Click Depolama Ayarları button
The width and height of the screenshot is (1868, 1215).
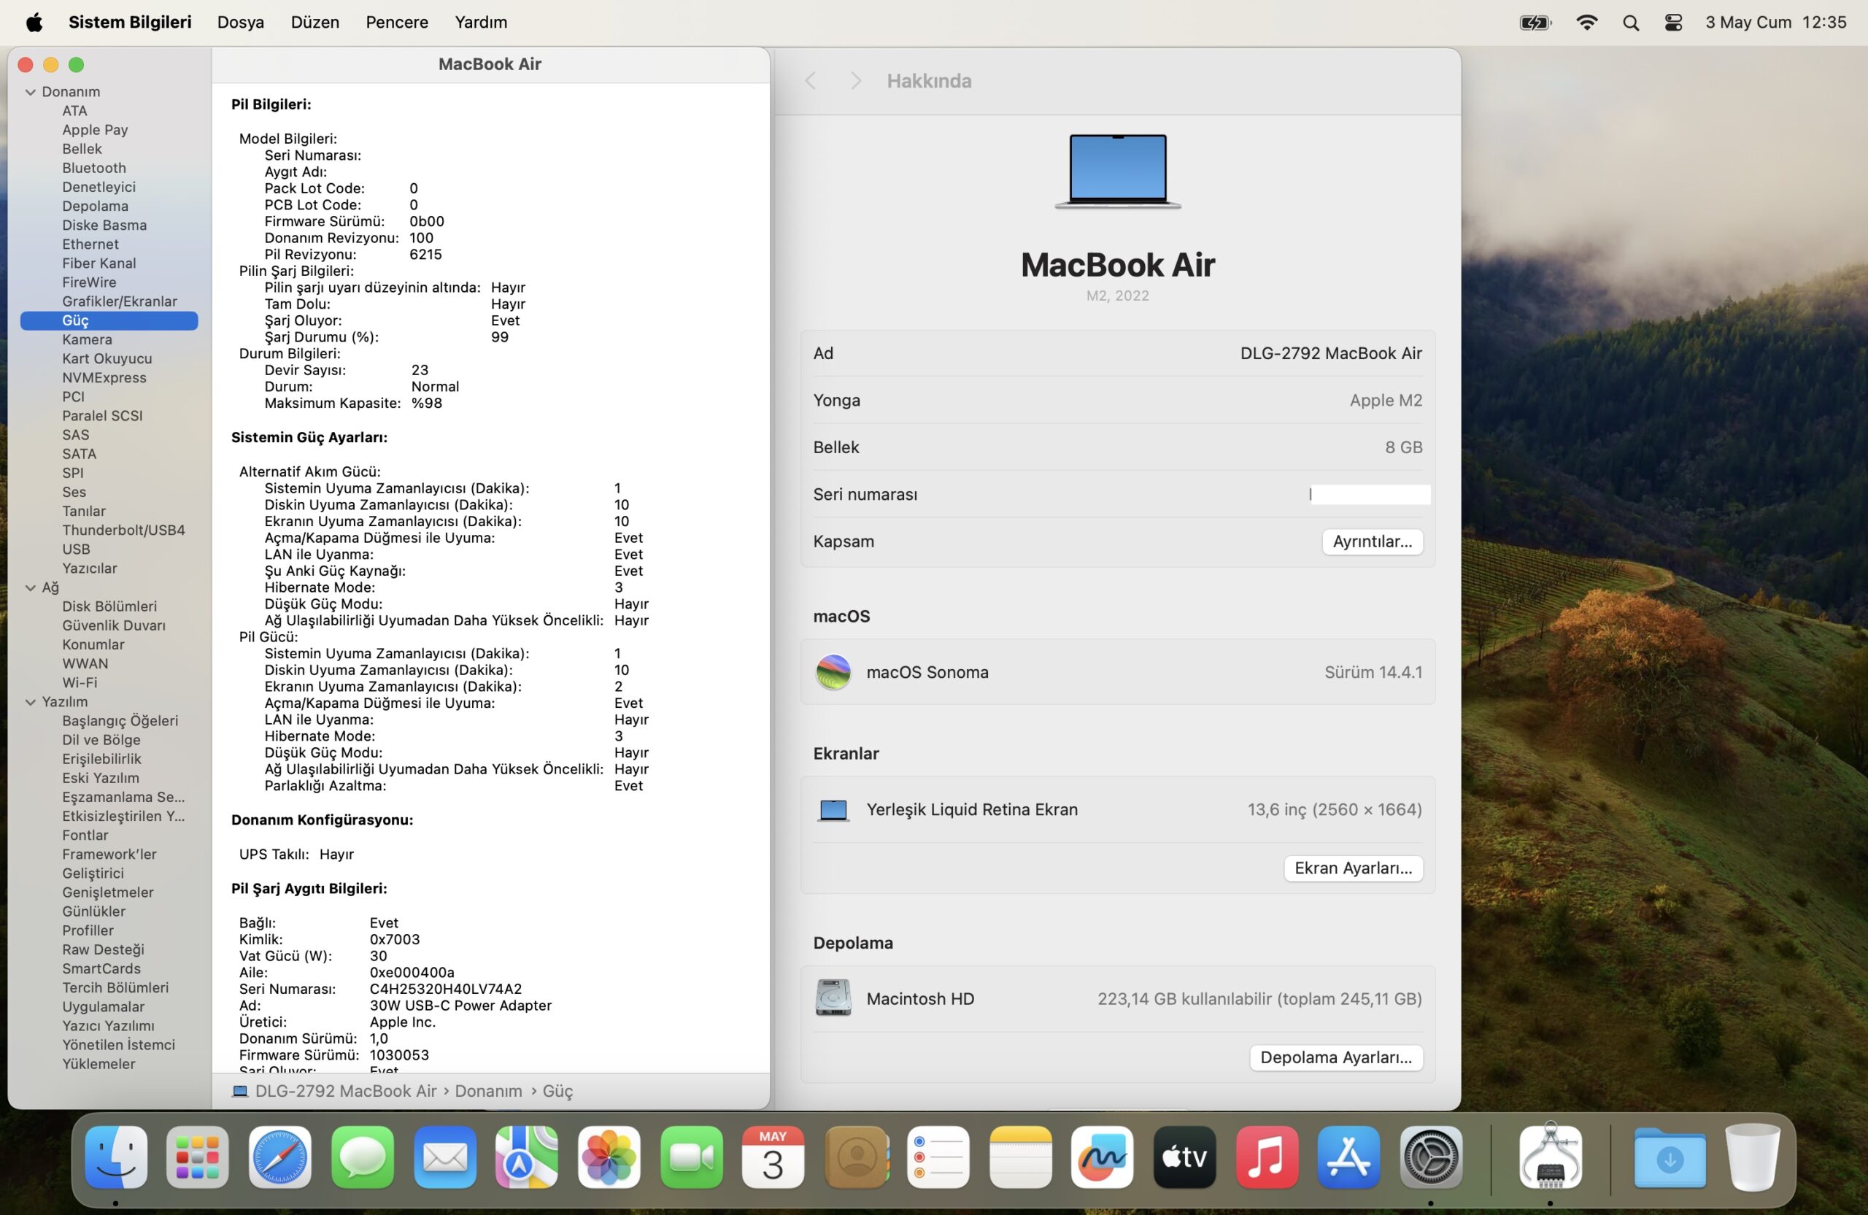(1336, 1057)
